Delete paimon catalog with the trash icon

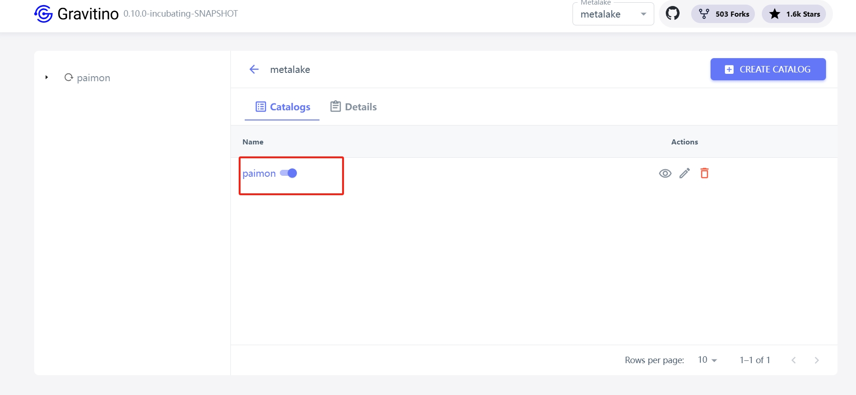(x=705, y=173)
